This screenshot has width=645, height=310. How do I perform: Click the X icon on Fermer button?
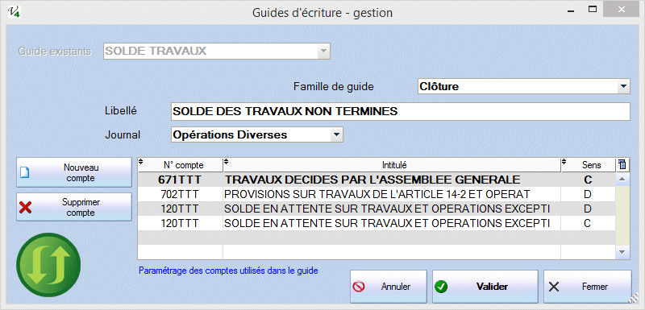(x=554, y=287)
